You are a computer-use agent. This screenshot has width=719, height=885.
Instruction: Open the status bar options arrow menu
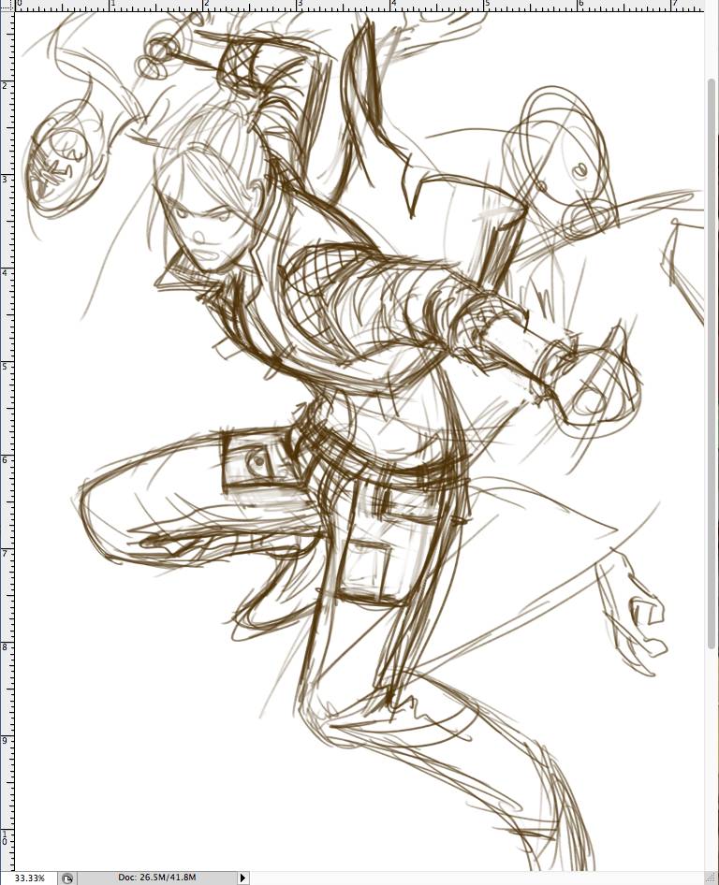click(242, 878)
